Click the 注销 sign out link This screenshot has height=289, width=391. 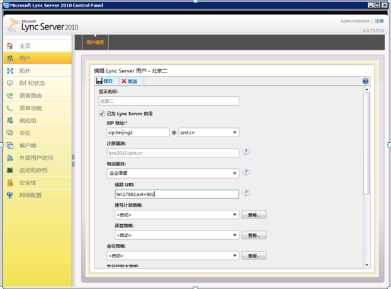(x=379, y=21)
